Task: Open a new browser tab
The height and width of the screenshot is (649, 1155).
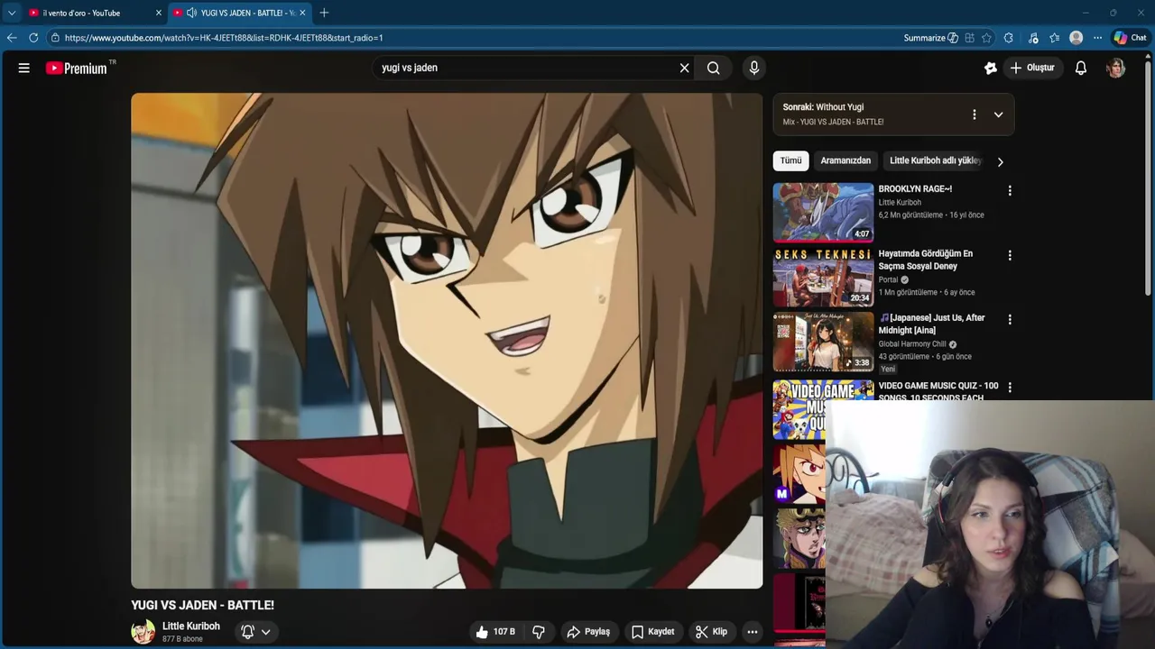Action: tap(324, 13)
